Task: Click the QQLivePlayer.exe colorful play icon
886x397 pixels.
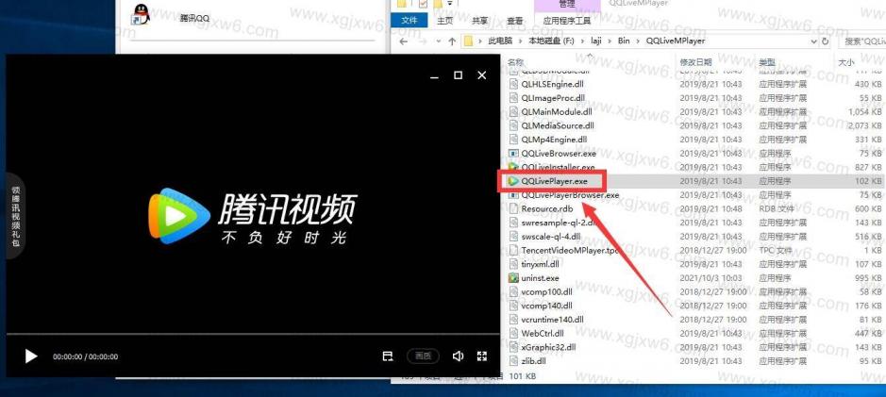Action: (x=513, y=181)
